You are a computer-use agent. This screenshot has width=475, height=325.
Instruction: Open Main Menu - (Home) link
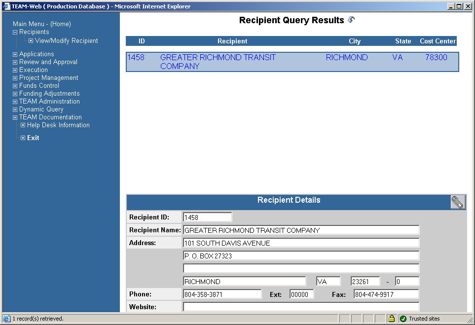42,24
